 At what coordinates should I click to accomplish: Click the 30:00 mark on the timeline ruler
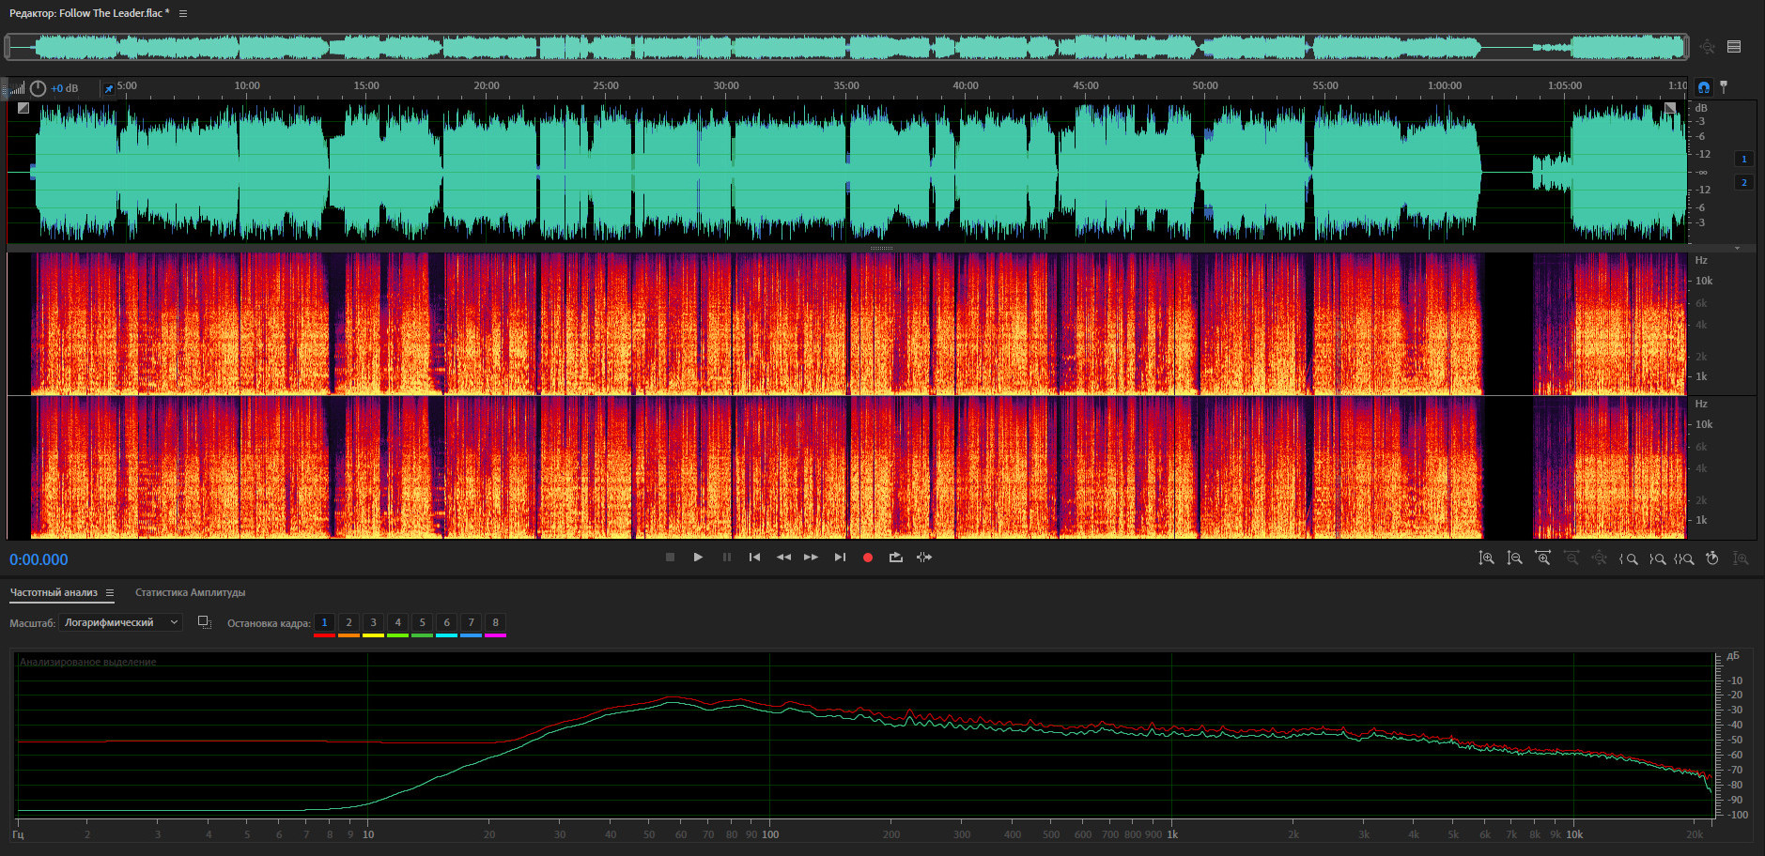726,86
